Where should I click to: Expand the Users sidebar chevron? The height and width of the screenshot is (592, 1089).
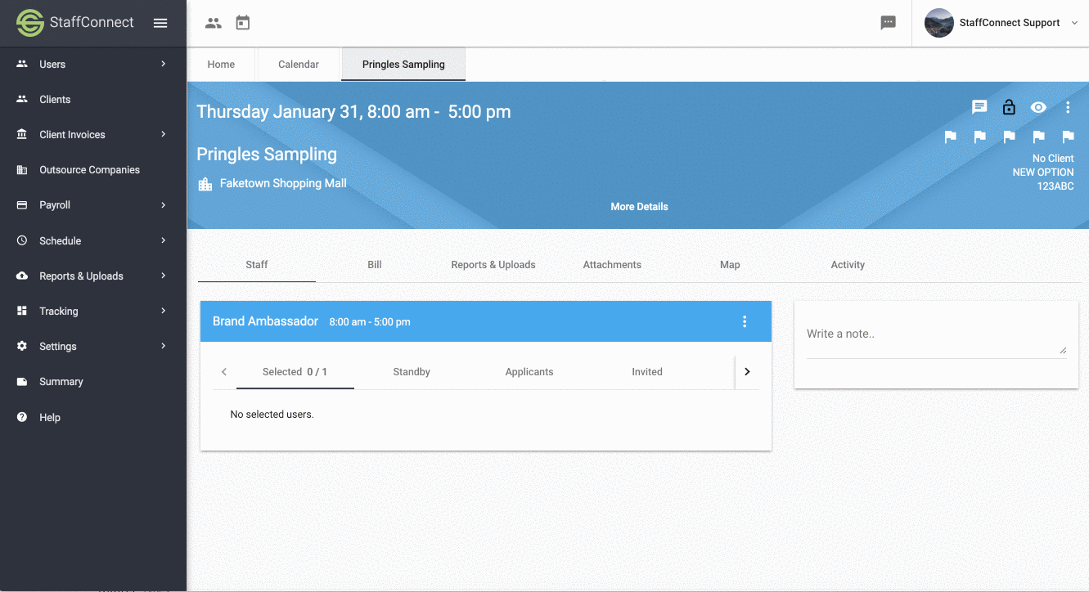(164, 64)
